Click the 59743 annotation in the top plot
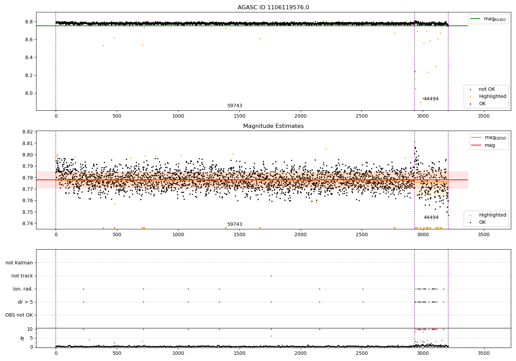 [x=235, y=106]
